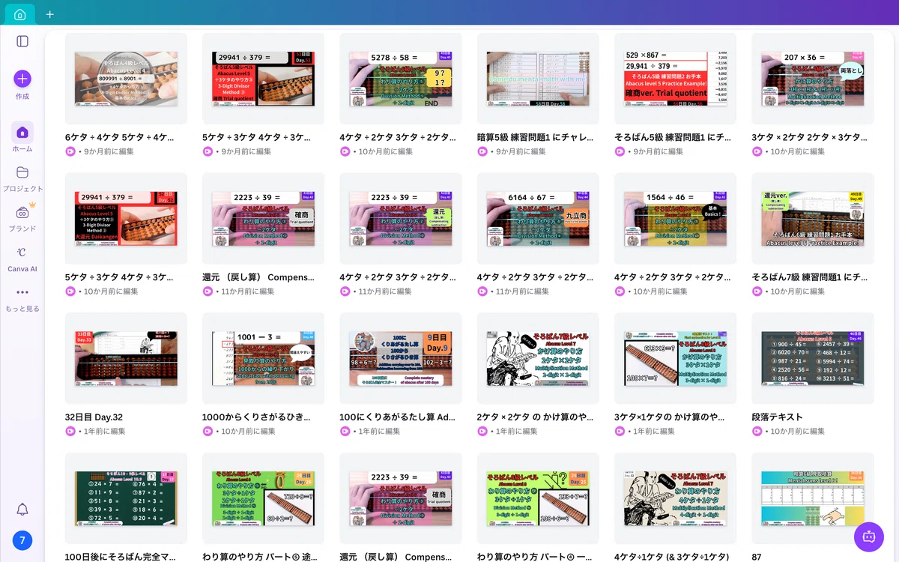This screenshot has width=899, height=562.
Task: Open thumbnail of 32日目 Day.32 design
Action: pos(126,358)
